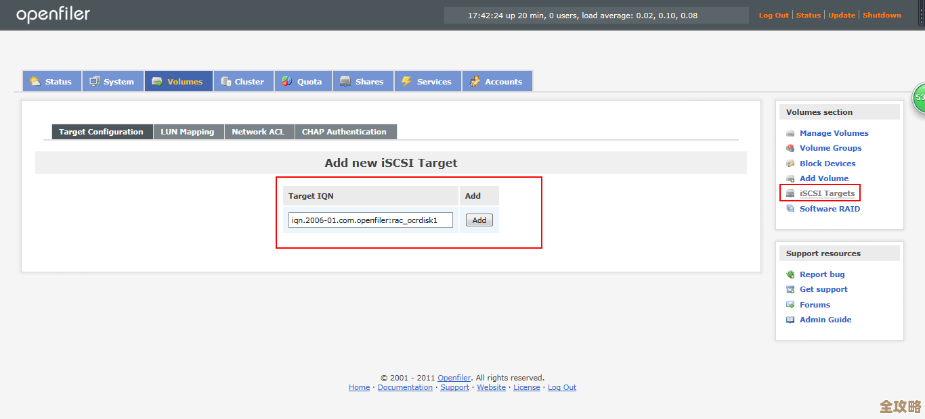Switch to the Cluster section
Image resolution: width=925 pixels, height=419 pixels.
coord(243,80)
